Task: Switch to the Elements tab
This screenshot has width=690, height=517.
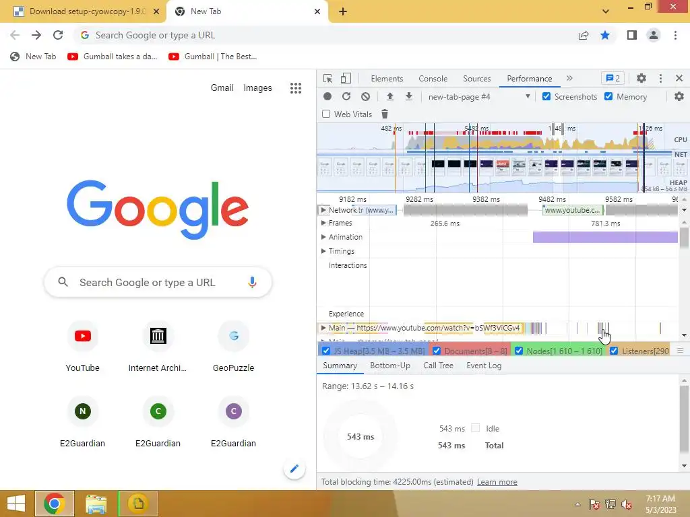Action: click(x=387, y=79)
